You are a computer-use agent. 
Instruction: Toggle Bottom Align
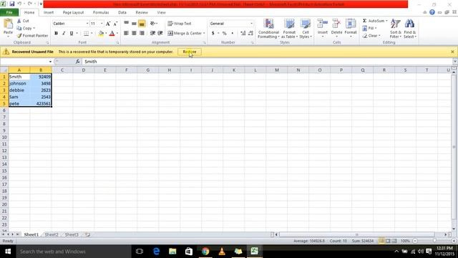pyautogui.click(x=142, y=24)
